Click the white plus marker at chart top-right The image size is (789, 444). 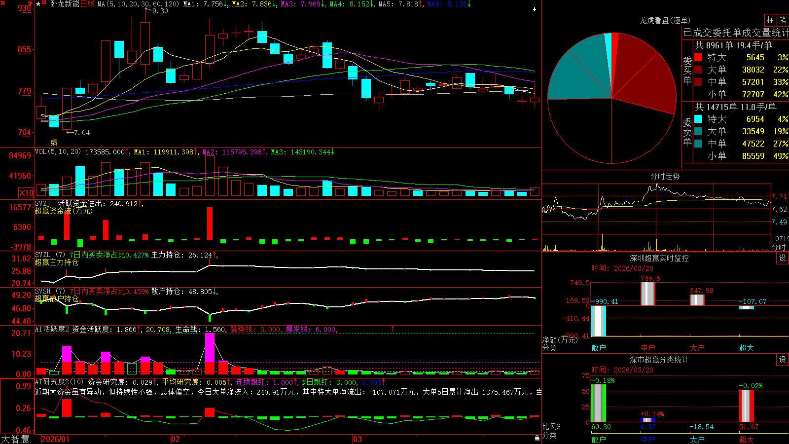[x=535, y=9]
